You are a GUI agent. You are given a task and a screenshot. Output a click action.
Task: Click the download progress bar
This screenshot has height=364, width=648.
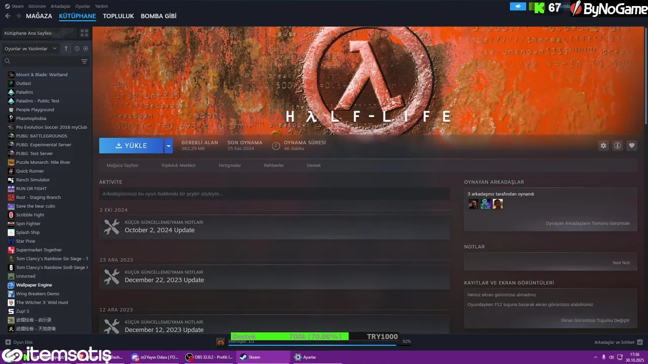[x=312, y=345]
